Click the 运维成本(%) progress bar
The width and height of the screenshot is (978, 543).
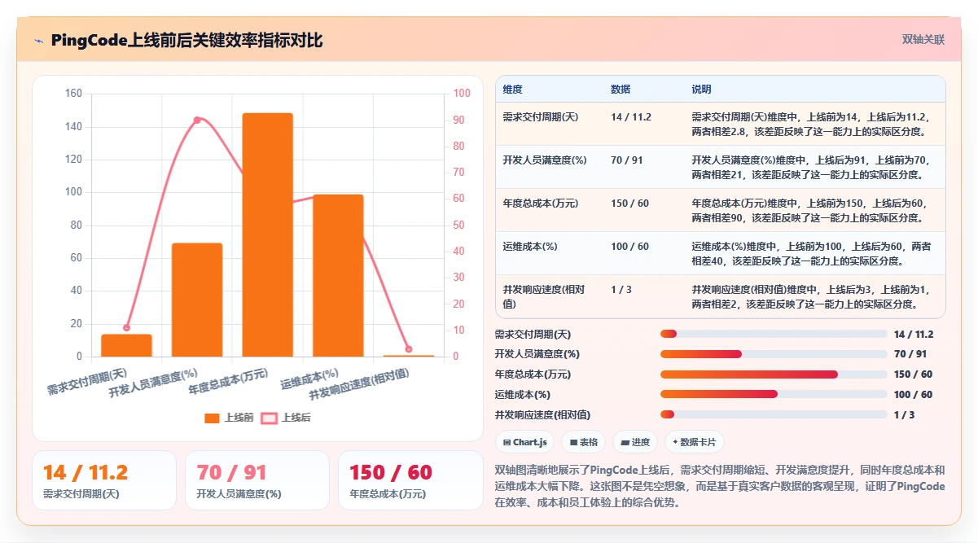(x=774, y=394)
